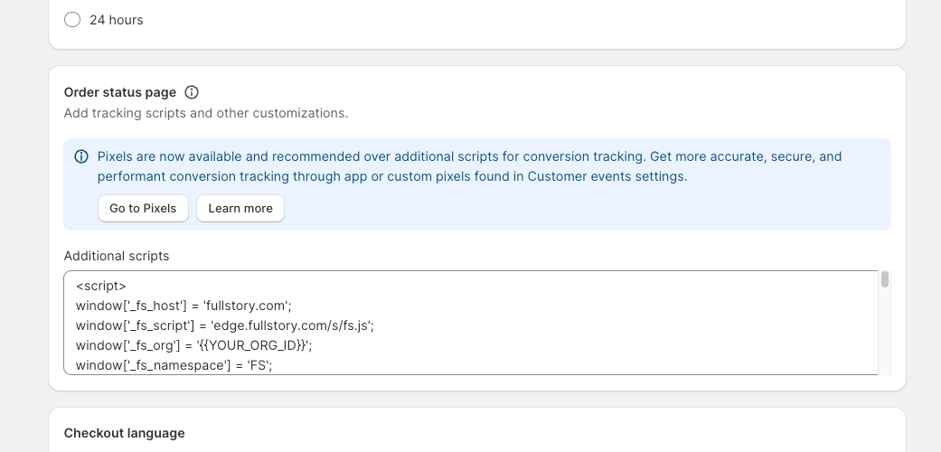This screenshot has width=941, height=452.
Task: Click the {{YOUR_ORG_ID}} placeholder text
Action: 254,345
